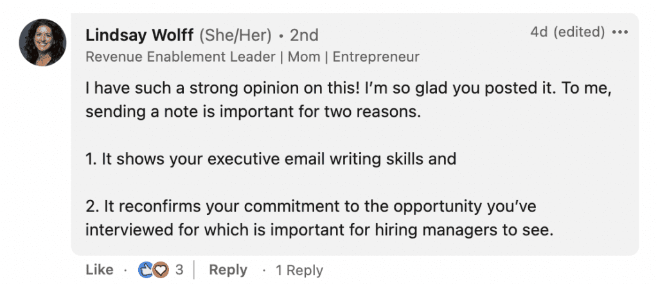Reply to Lindsay Wolff's comment
658x284 pixels.
(x=228, y=270)
